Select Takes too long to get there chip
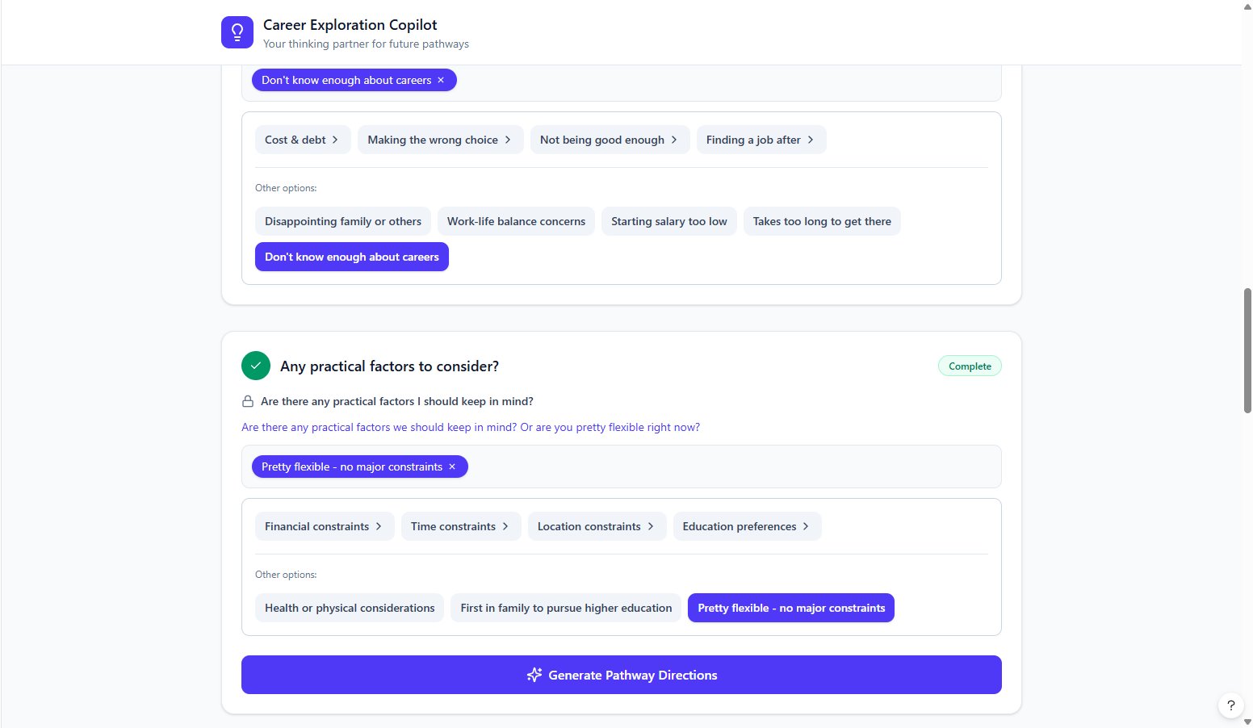The width and height of the screenshot is (1253, 728). point(822,221)
